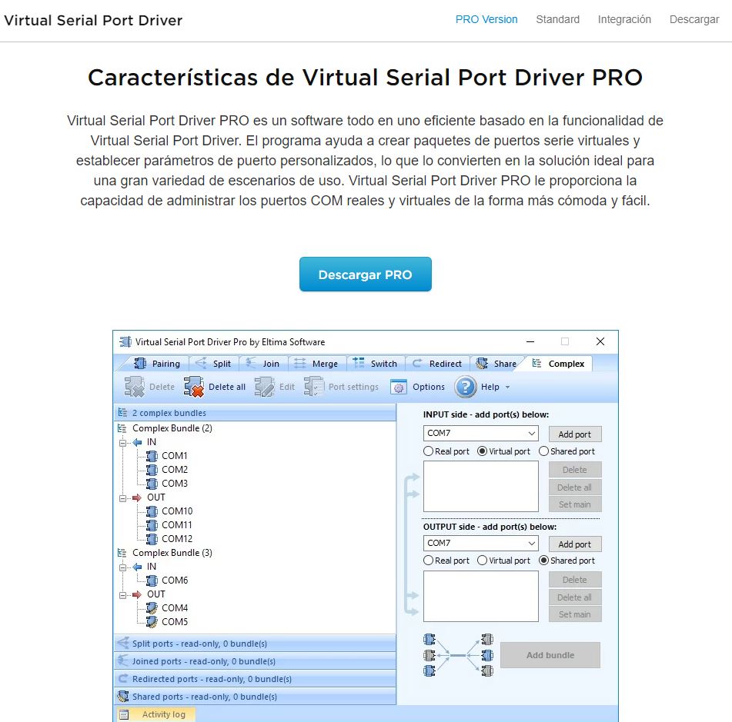Click the COM10 port icon

coord(152,511)
